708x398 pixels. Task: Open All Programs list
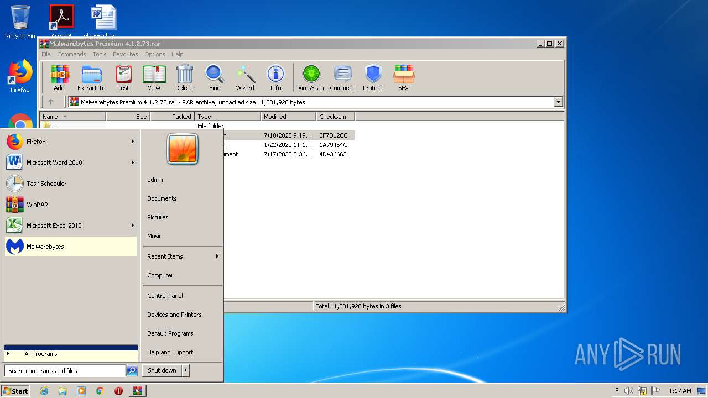point(70,354)
